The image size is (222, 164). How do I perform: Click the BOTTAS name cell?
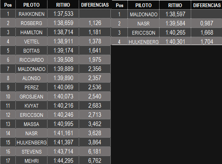click(31, 50)
